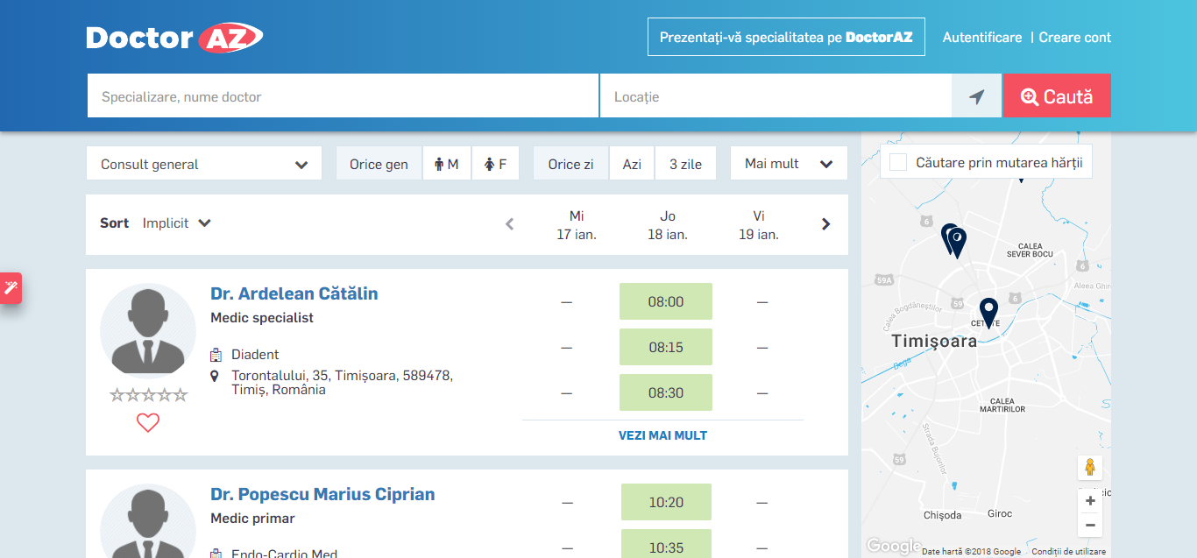Expand the 'Mai mult' filter dropdown
1197x558 pixels.
tap(788, 164)
